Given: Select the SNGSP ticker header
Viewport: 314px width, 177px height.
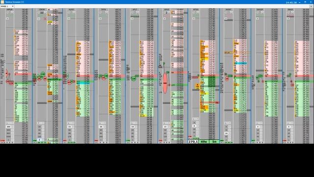Looking at the screenshot, I should pyautogui.click(x=260, y=9).
